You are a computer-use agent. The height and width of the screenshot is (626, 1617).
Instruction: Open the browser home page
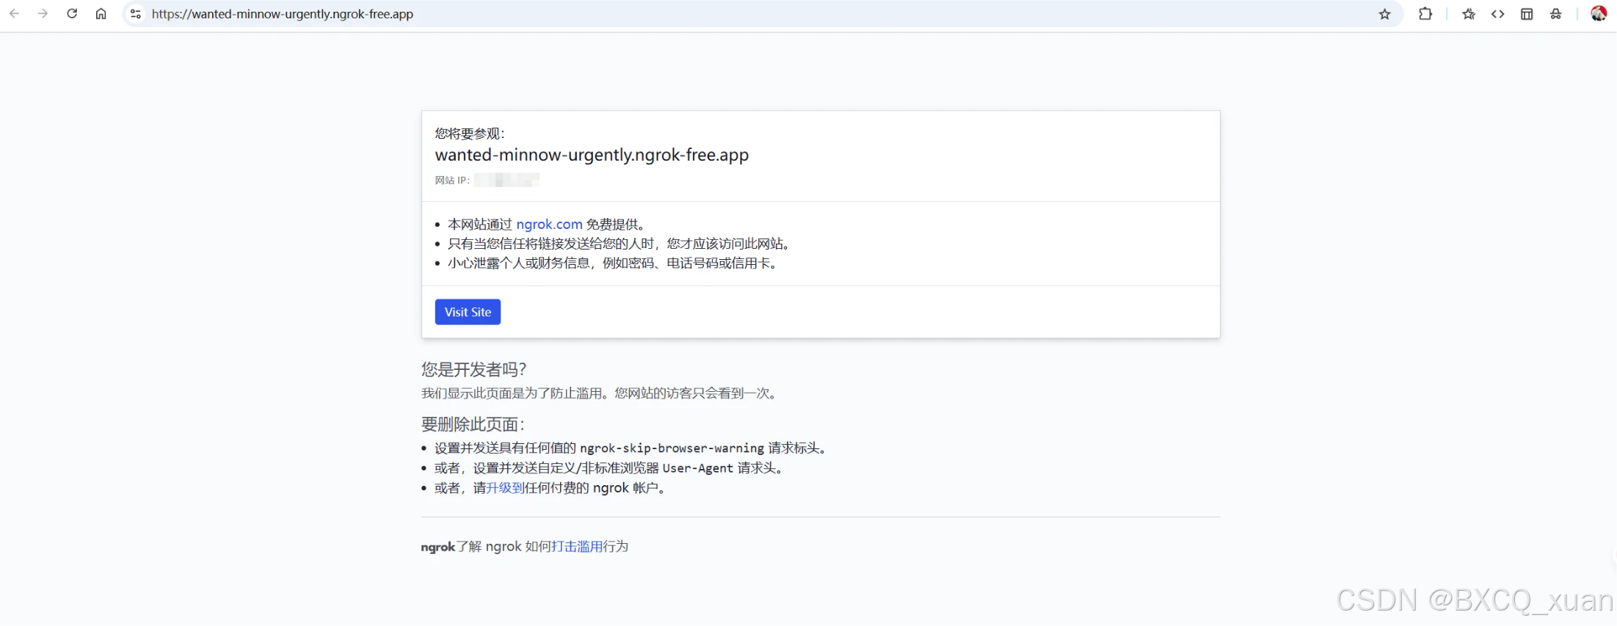pos(101,14)
